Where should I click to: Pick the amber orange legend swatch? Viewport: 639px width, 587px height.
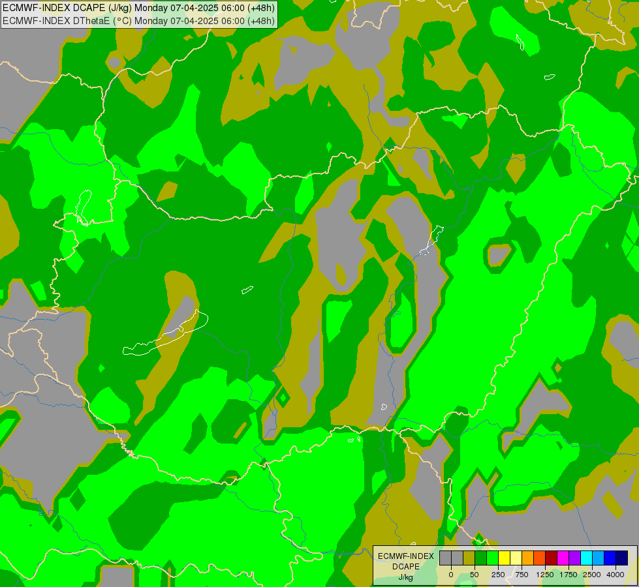[528, 558]
